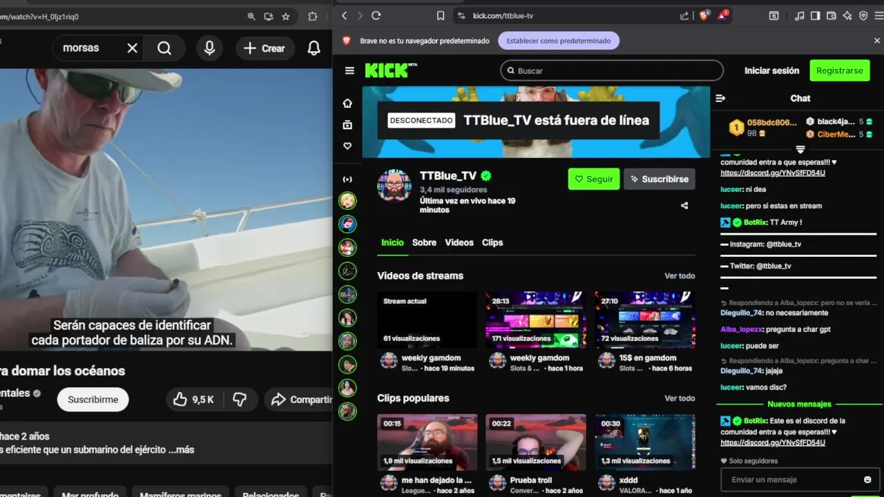Open the discord.gg link at chat bottom
884x497 pixels.
(773, 442)
